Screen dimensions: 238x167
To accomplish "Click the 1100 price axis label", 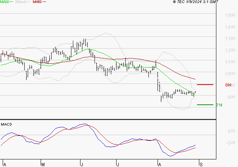I will tap(230, 62).
